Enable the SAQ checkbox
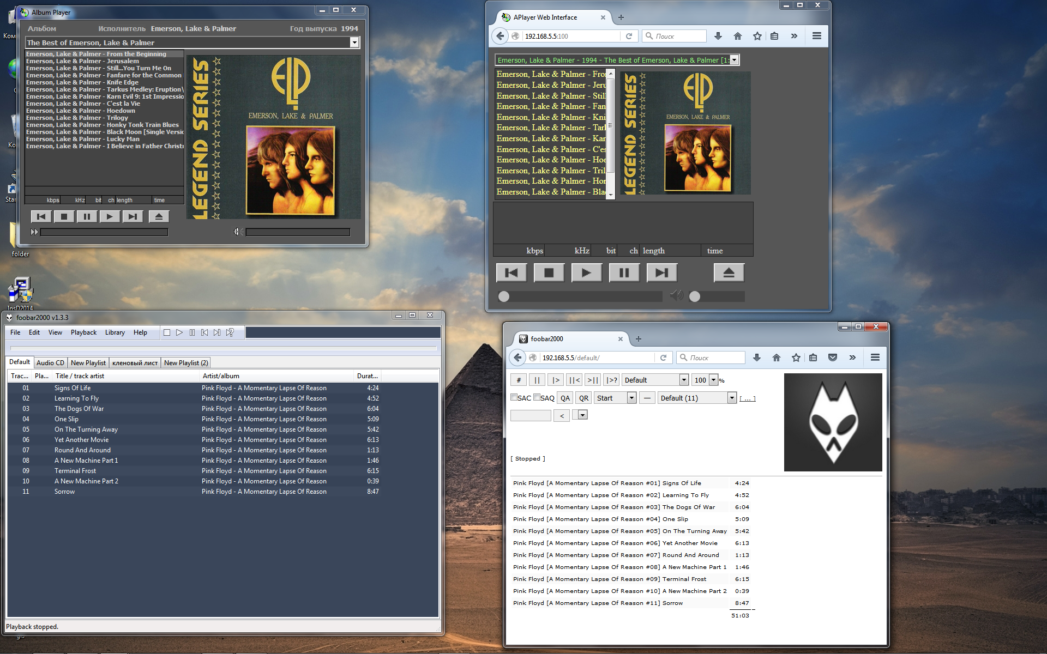1047x654 pixels. click(x=537, y=397)
